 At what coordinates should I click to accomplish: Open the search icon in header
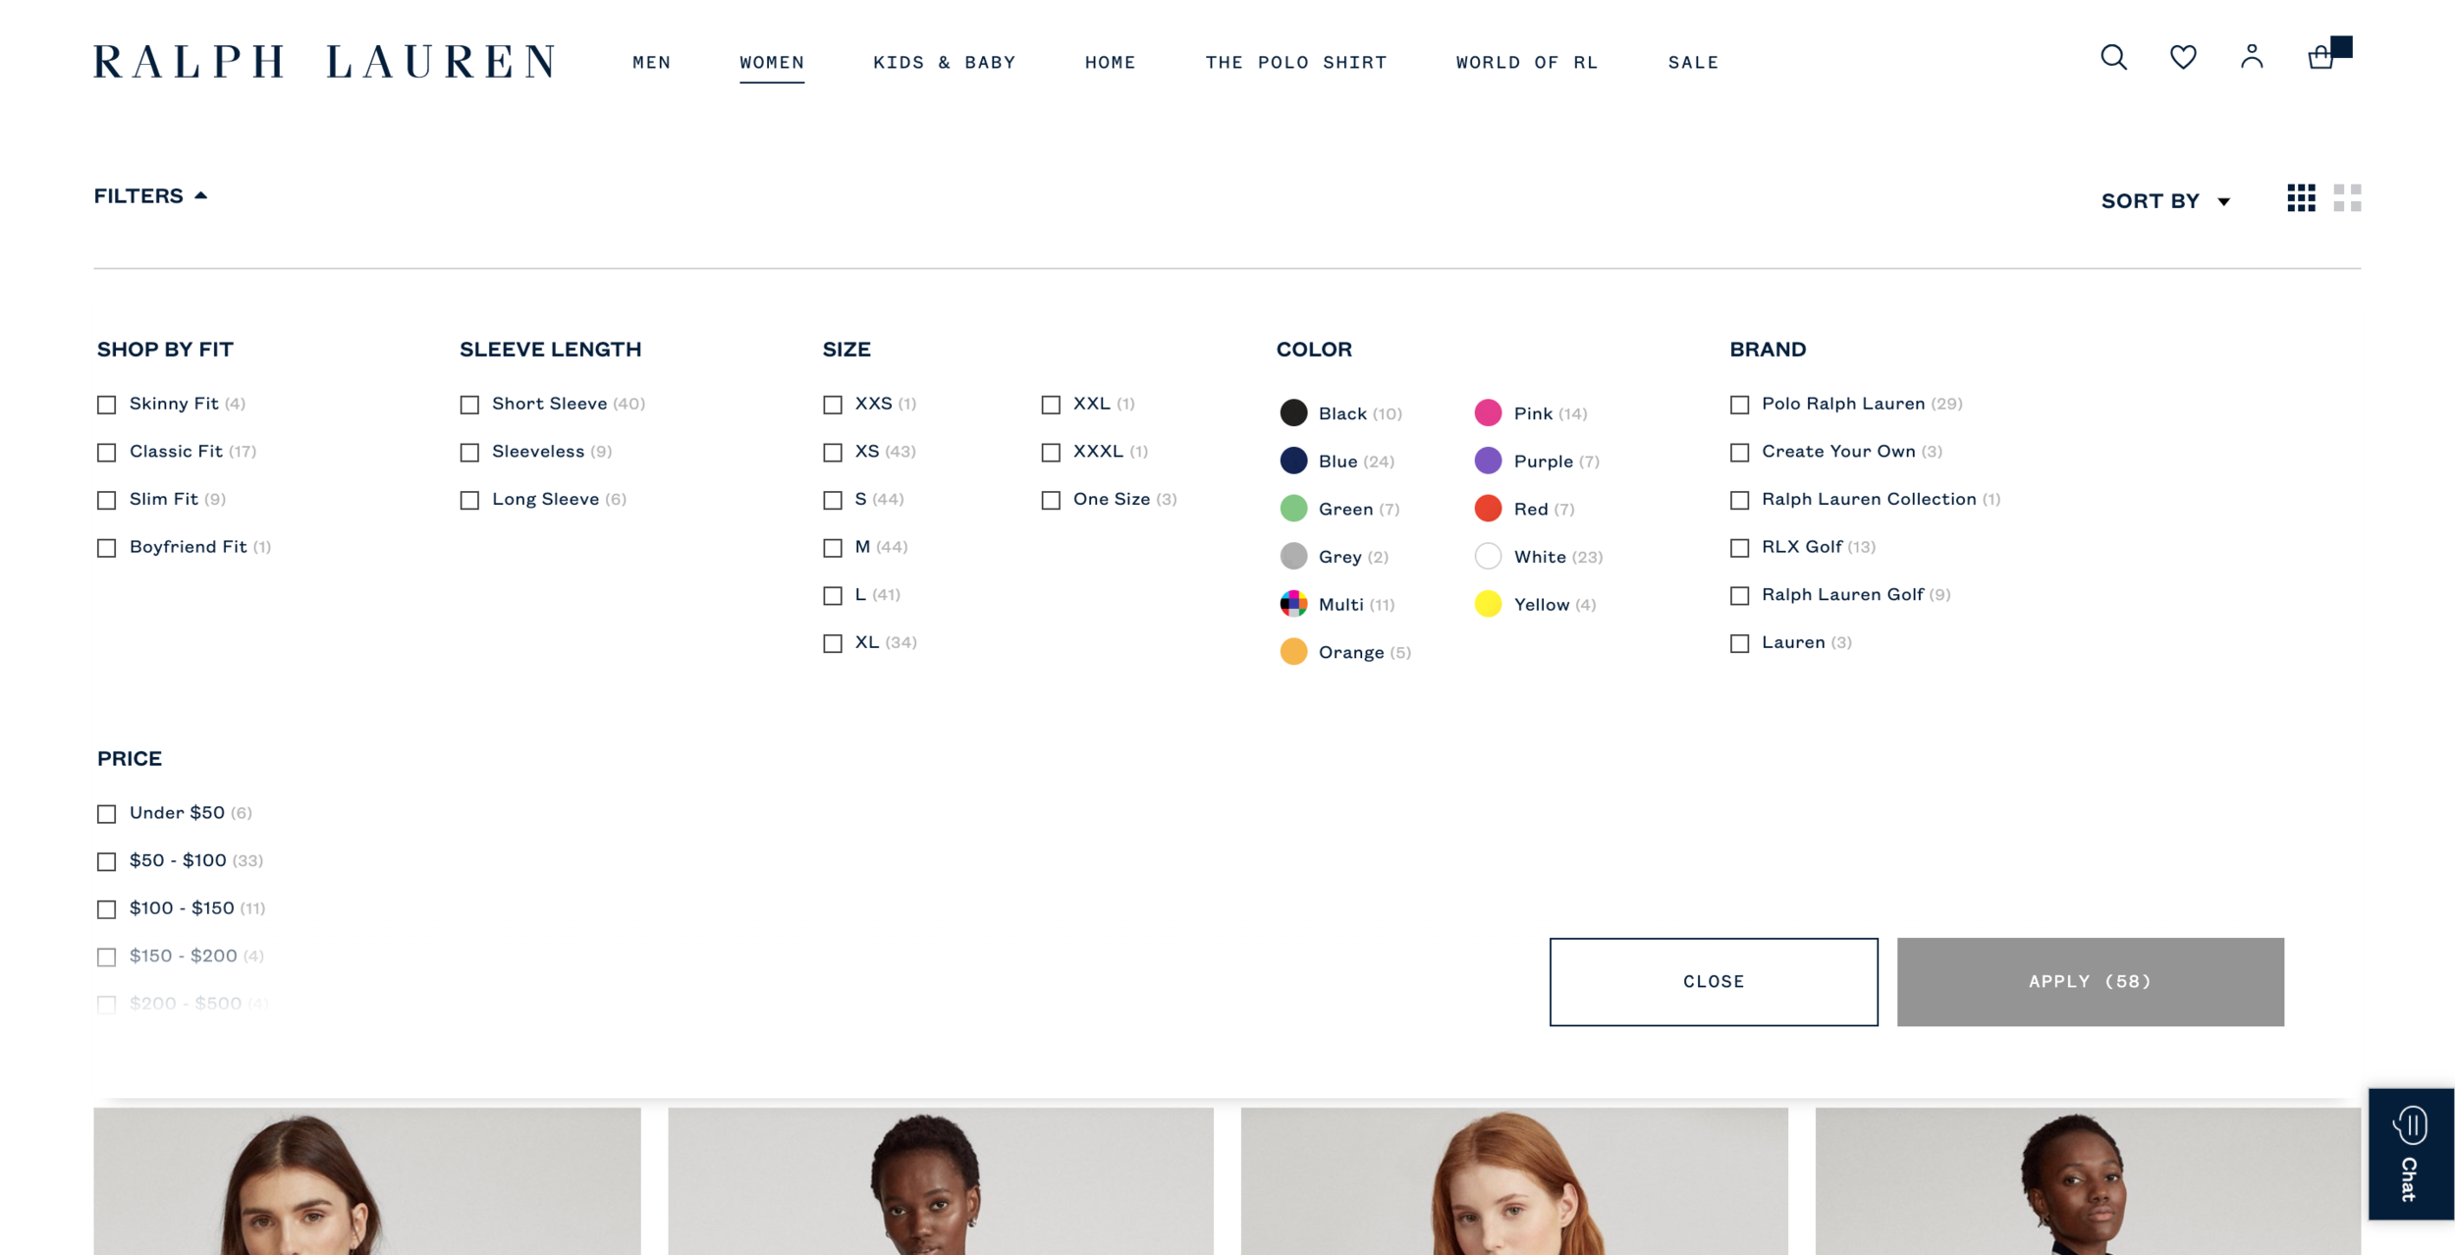tap(2113, 58)
